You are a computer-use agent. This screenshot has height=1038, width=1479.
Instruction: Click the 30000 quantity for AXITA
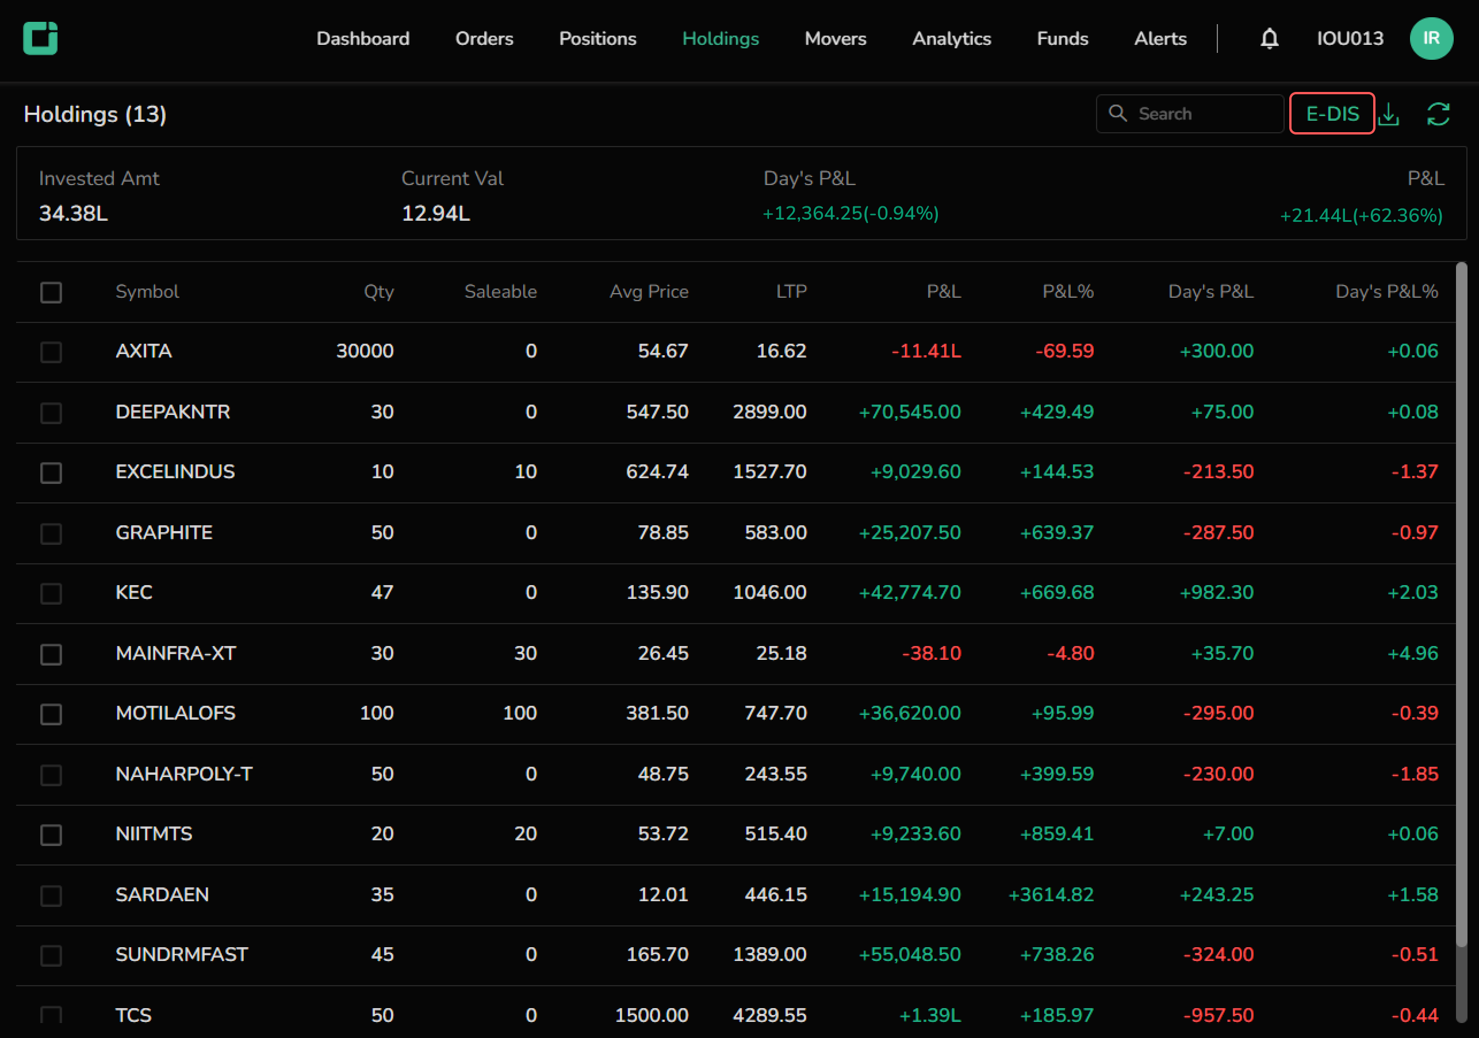pos(365,351)
